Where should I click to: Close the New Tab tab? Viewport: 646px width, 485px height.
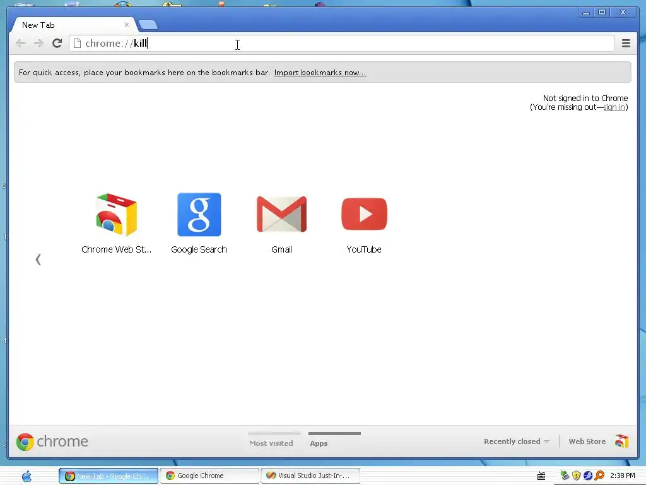point(126,25)
